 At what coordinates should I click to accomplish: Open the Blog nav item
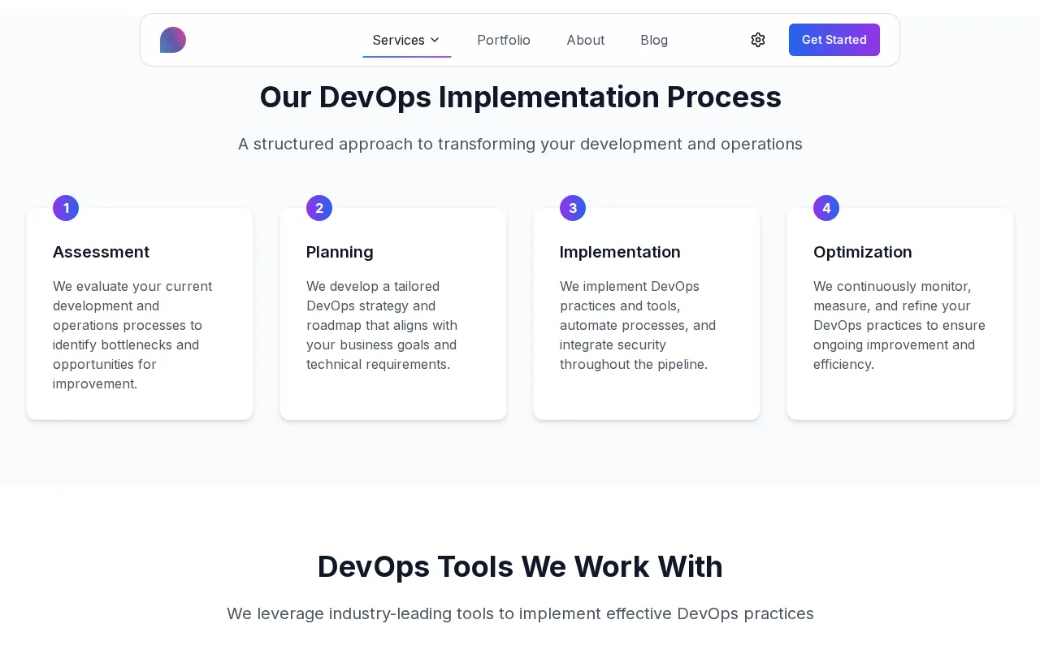click(x=654, y=40)
